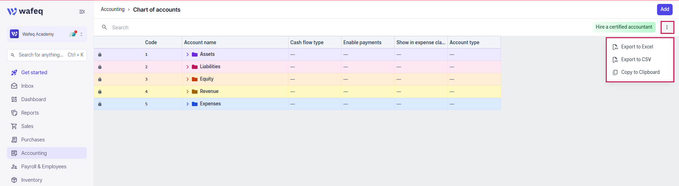Viewport: 679px width, 186px height.
Task: Open the rocket notification icon
Action: (73, 34)
